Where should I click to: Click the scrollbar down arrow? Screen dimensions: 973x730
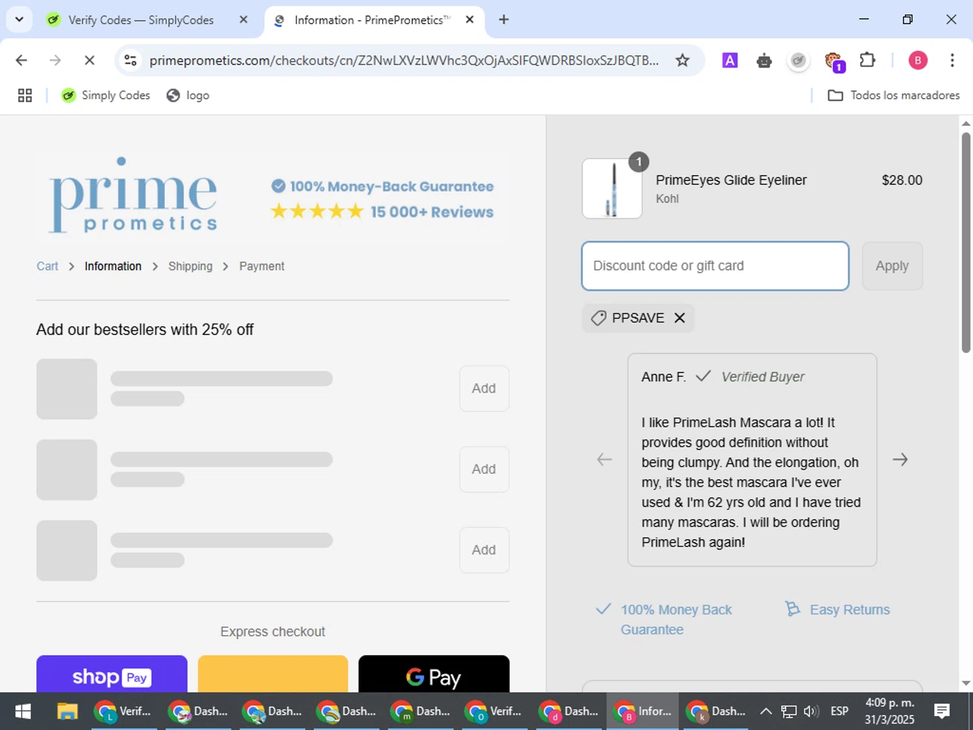[966, 683]
